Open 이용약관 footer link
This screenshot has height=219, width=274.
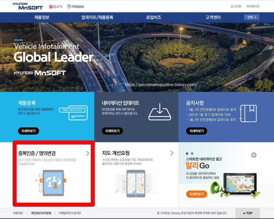(18, 213)
